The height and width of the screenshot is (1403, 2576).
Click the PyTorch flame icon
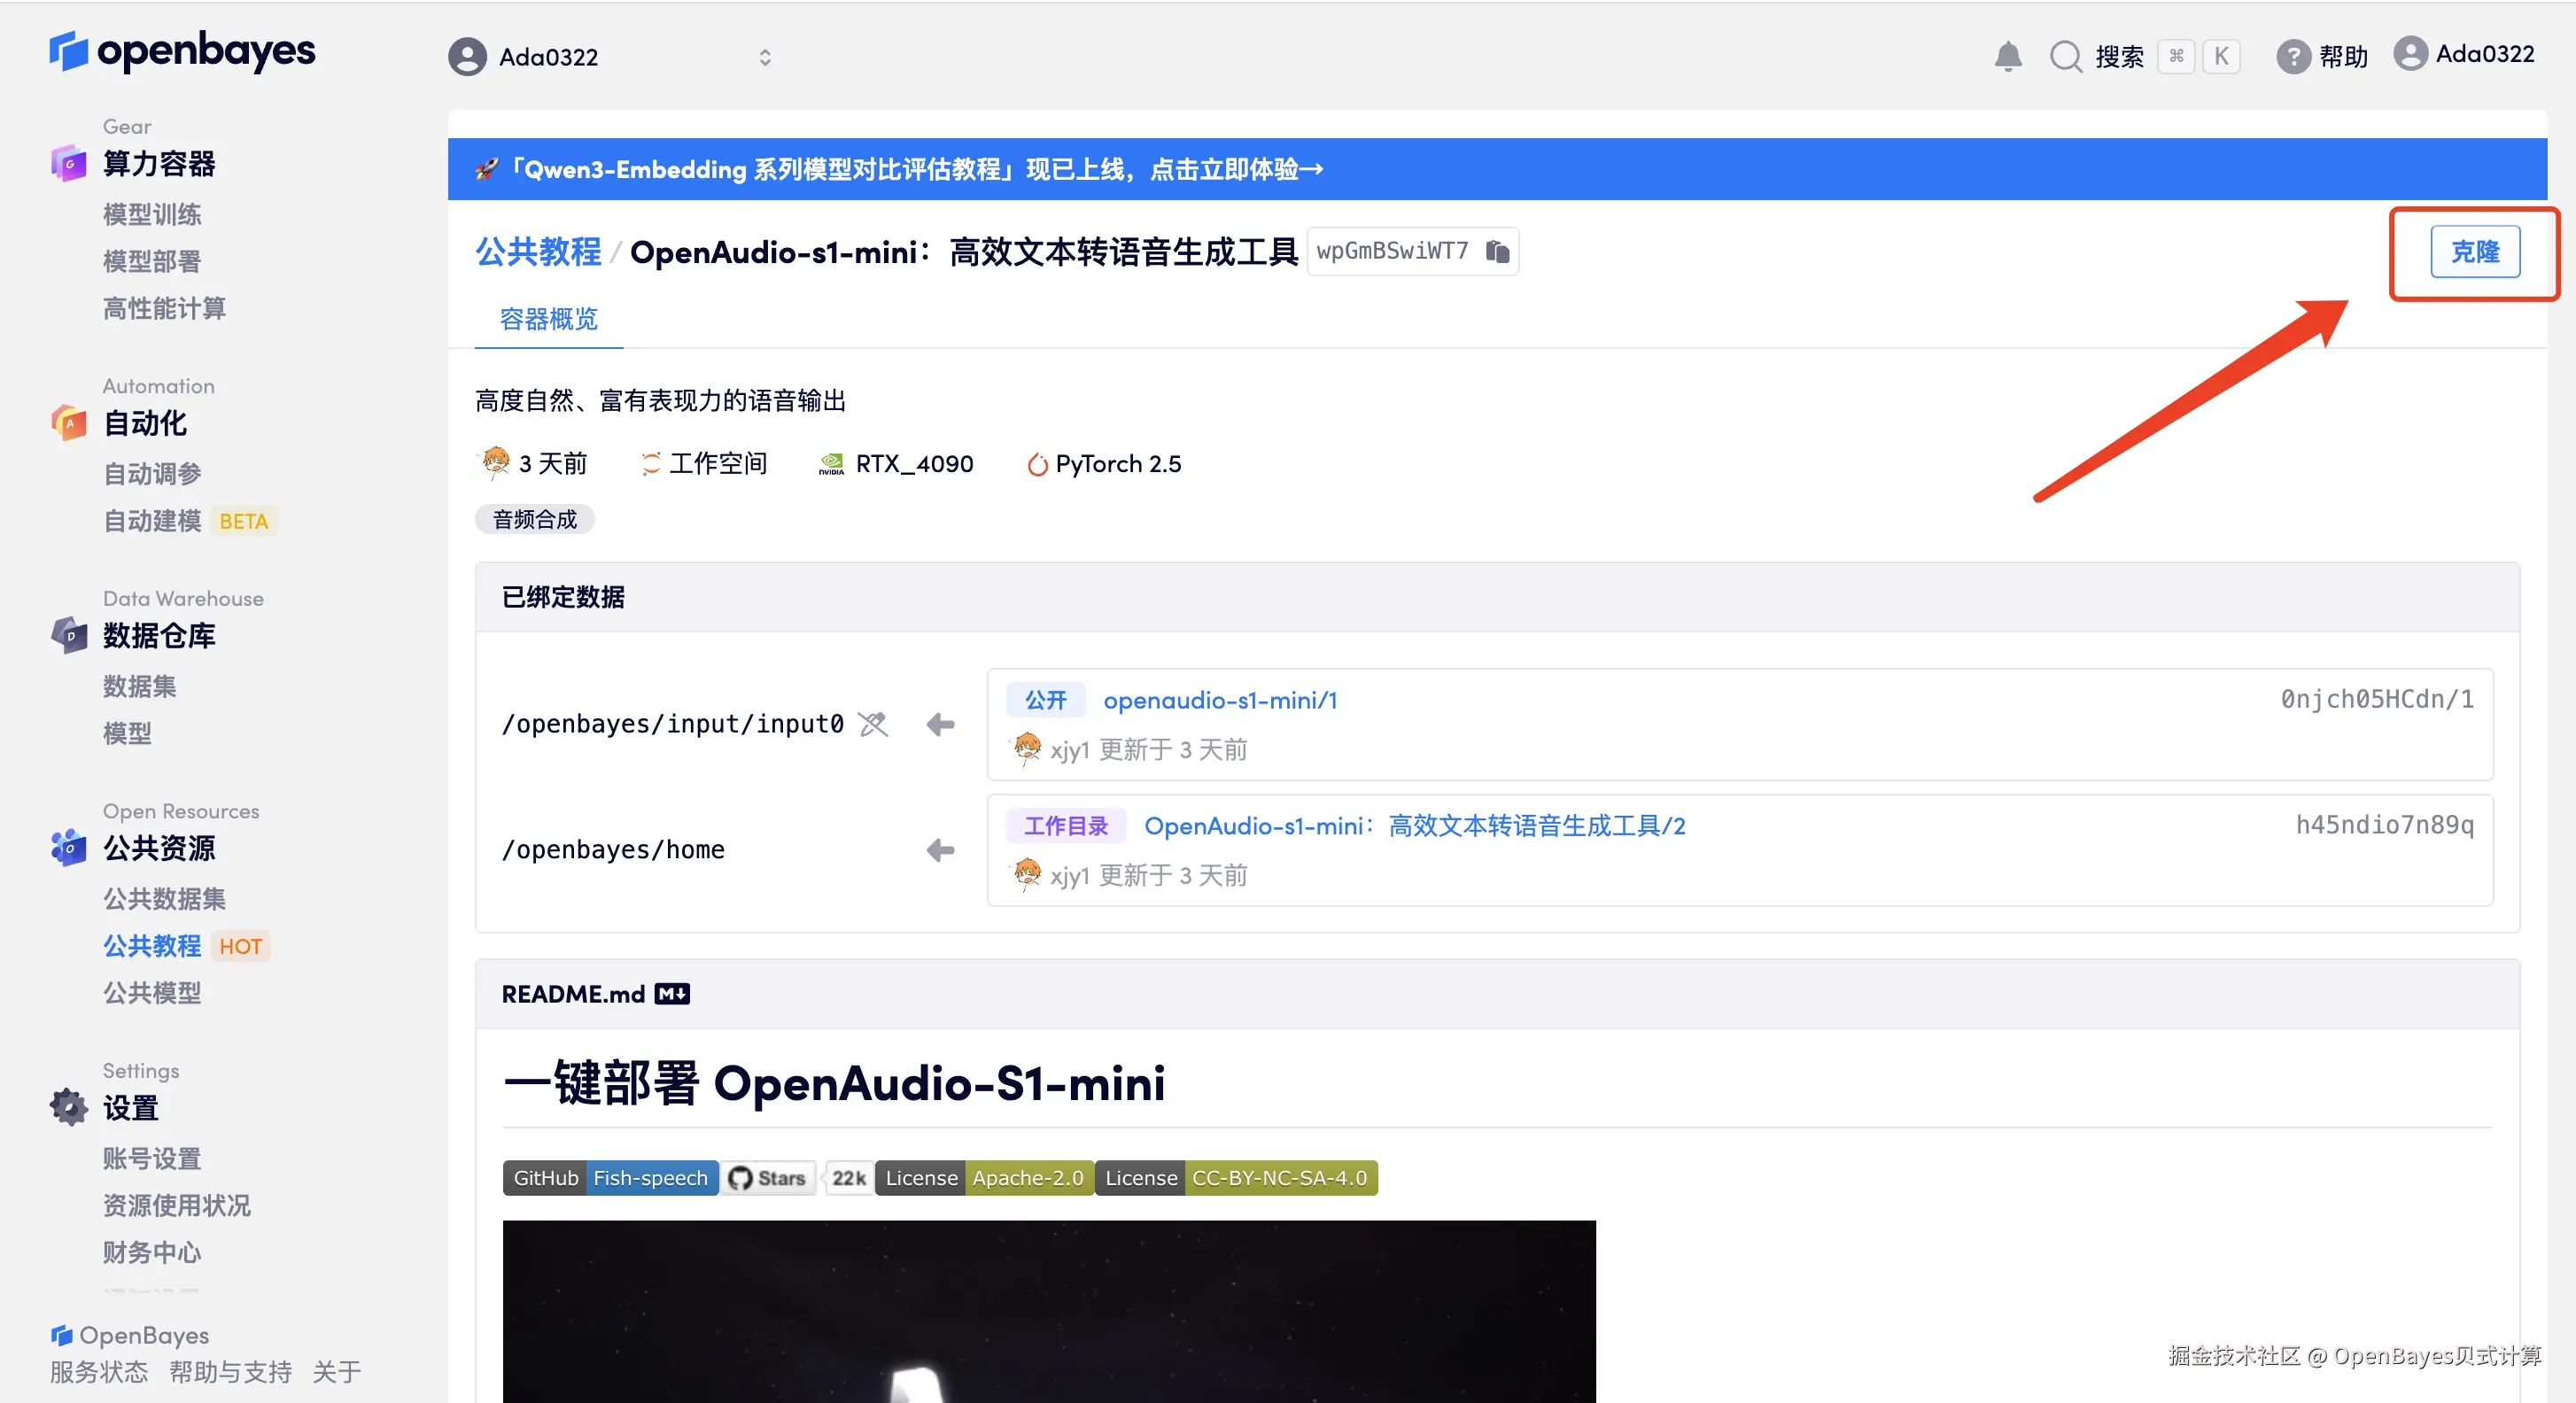pos(1037,464)
